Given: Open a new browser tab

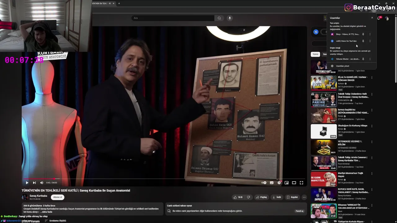Looking at the screenshot, I should [119, 3].
